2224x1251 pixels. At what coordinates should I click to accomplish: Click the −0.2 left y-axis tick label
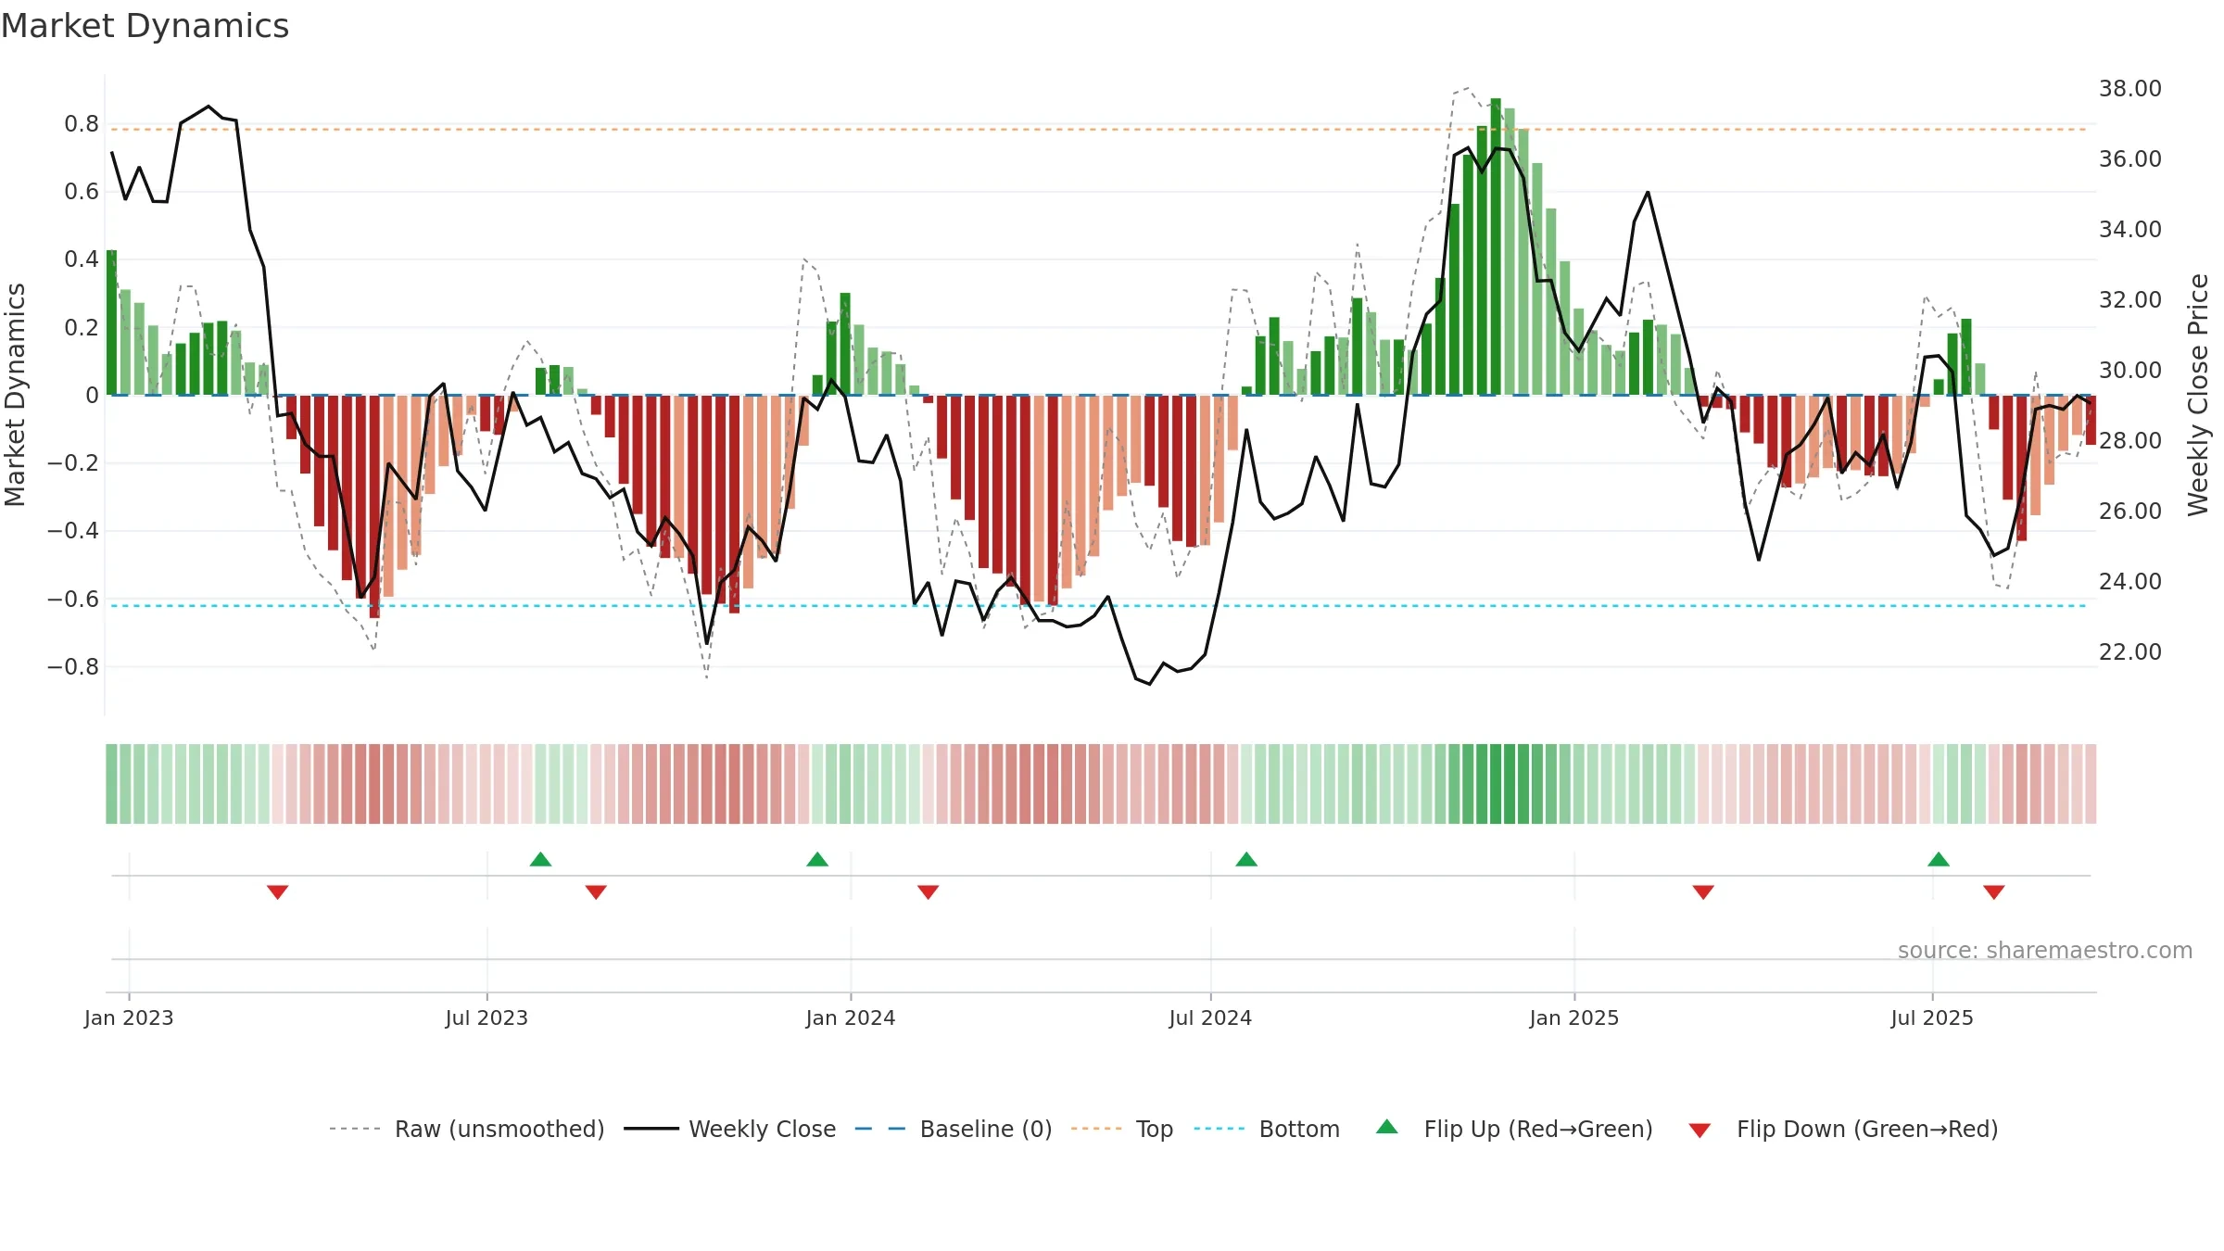tap(73, 462)
